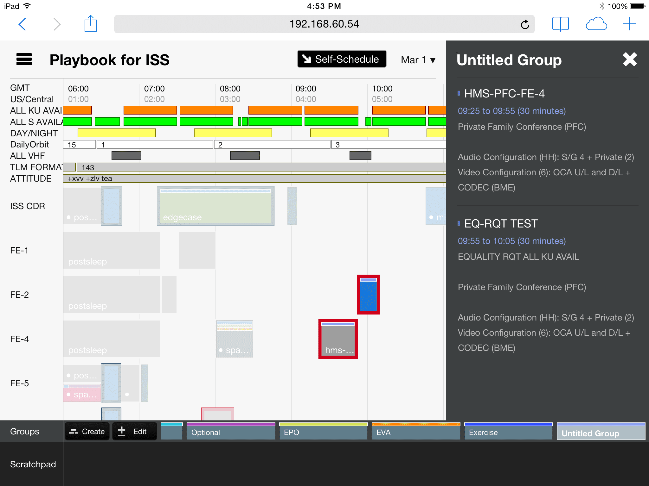Viewport: 649px width, 486px height.
Task: Reload the page with the refresh icon
Action: (525, 24)
